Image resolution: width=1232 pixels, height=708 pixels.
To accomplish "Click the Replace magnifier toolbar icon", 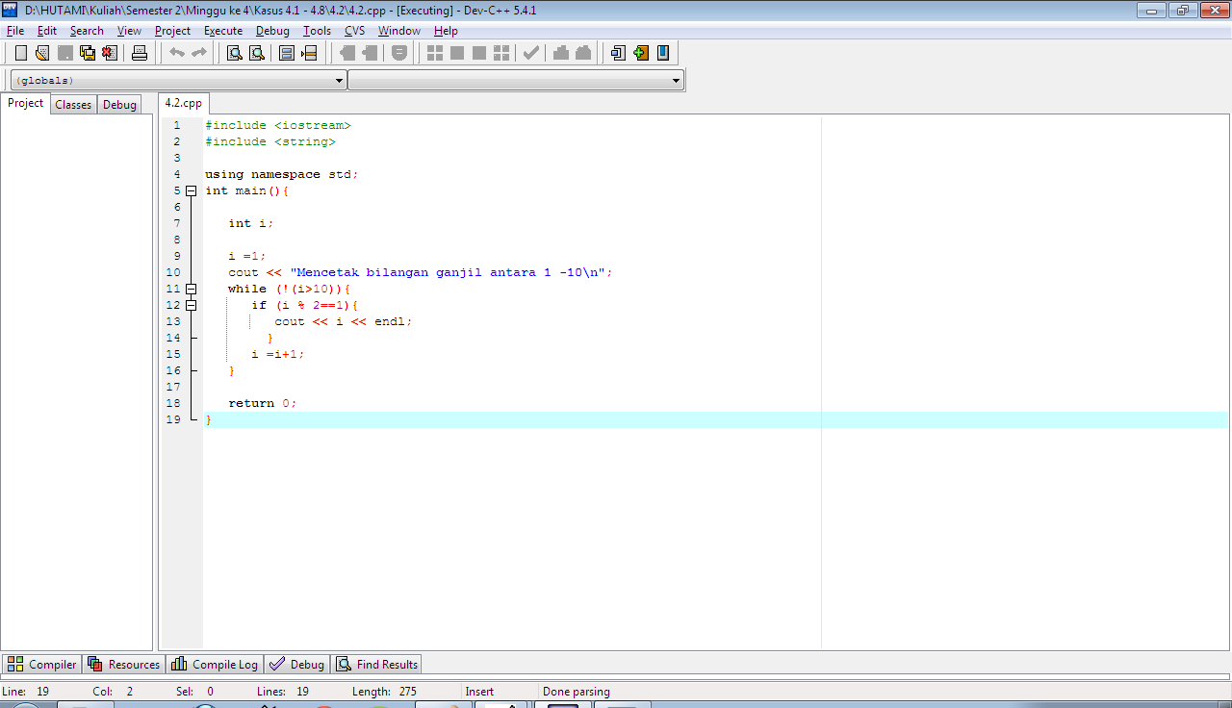I will click(257, 53).
